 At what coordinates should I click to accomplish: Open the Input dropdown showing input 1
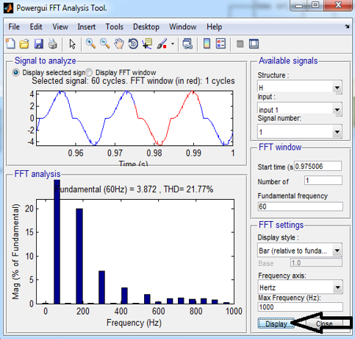point(300,110)
